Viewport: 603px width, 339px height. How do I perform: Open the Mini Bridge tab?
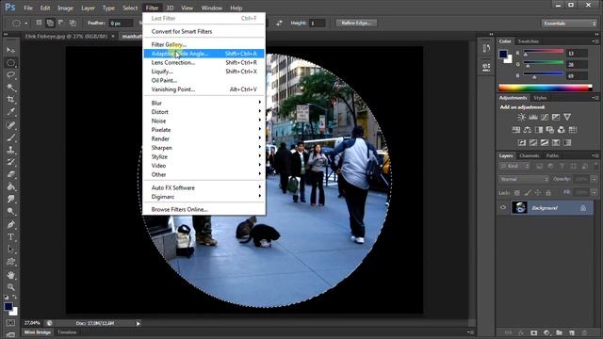tap(38, 332)
